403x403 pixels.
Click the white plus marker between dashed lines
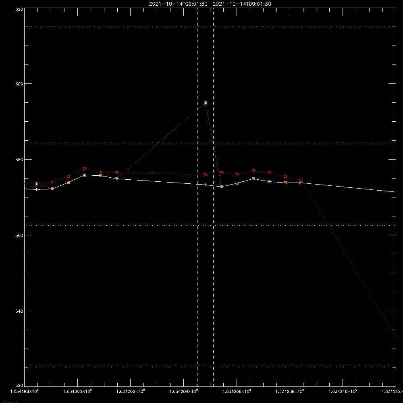click(205, 185)
